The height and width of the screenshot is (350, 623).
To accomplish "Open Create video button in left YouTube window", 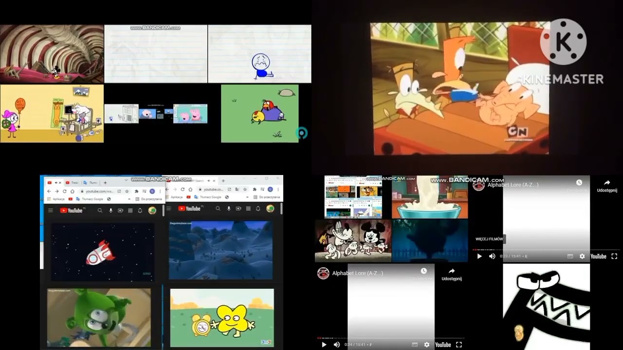I will pyautogui.click(x=120, y=210).
